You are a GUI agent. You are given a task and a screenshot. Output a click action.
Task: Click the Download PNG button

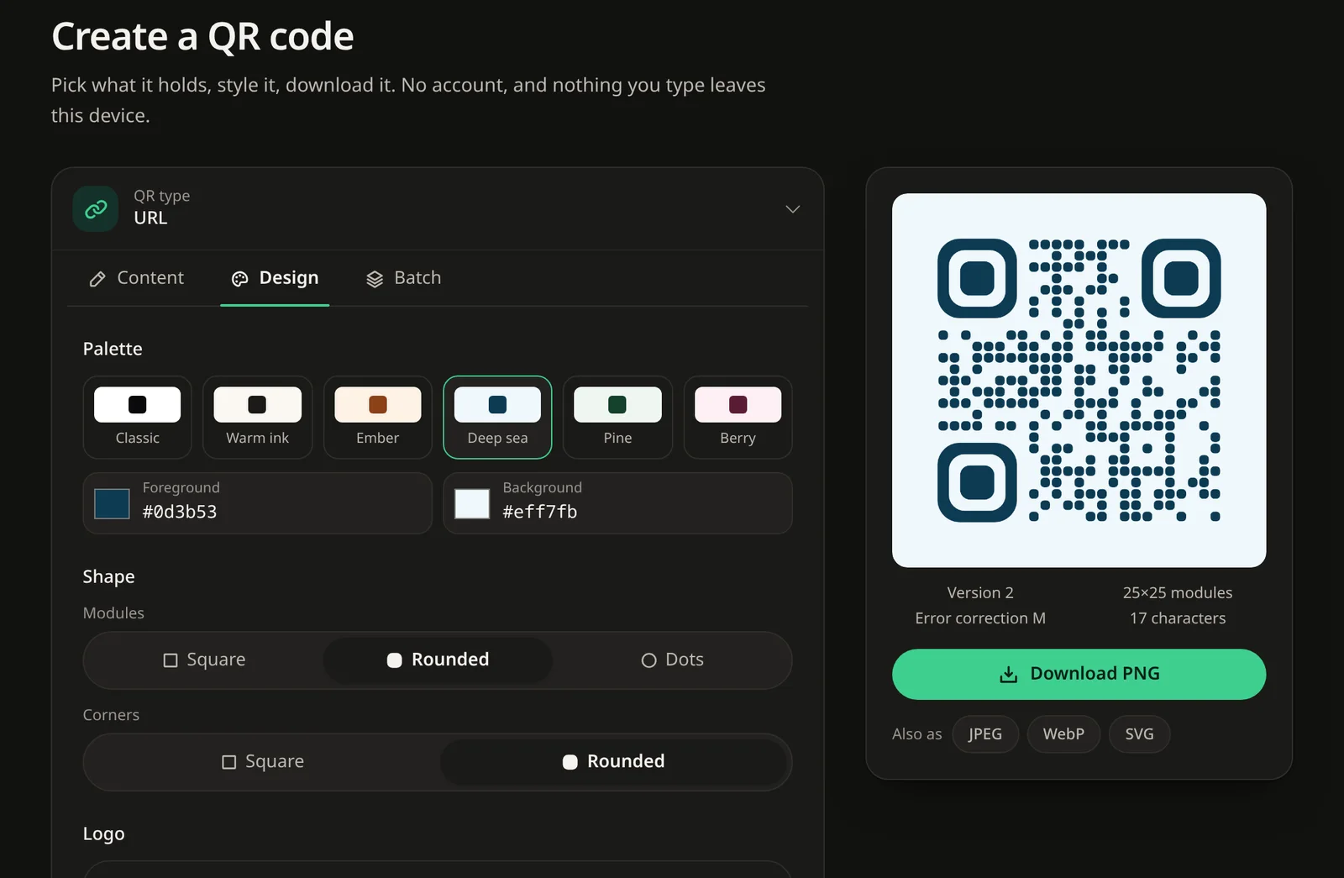(1079, 674)
